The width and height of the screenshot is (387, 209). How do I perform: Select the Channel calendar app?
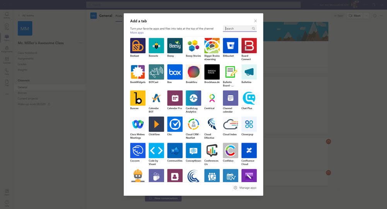[x=230, y=98]
